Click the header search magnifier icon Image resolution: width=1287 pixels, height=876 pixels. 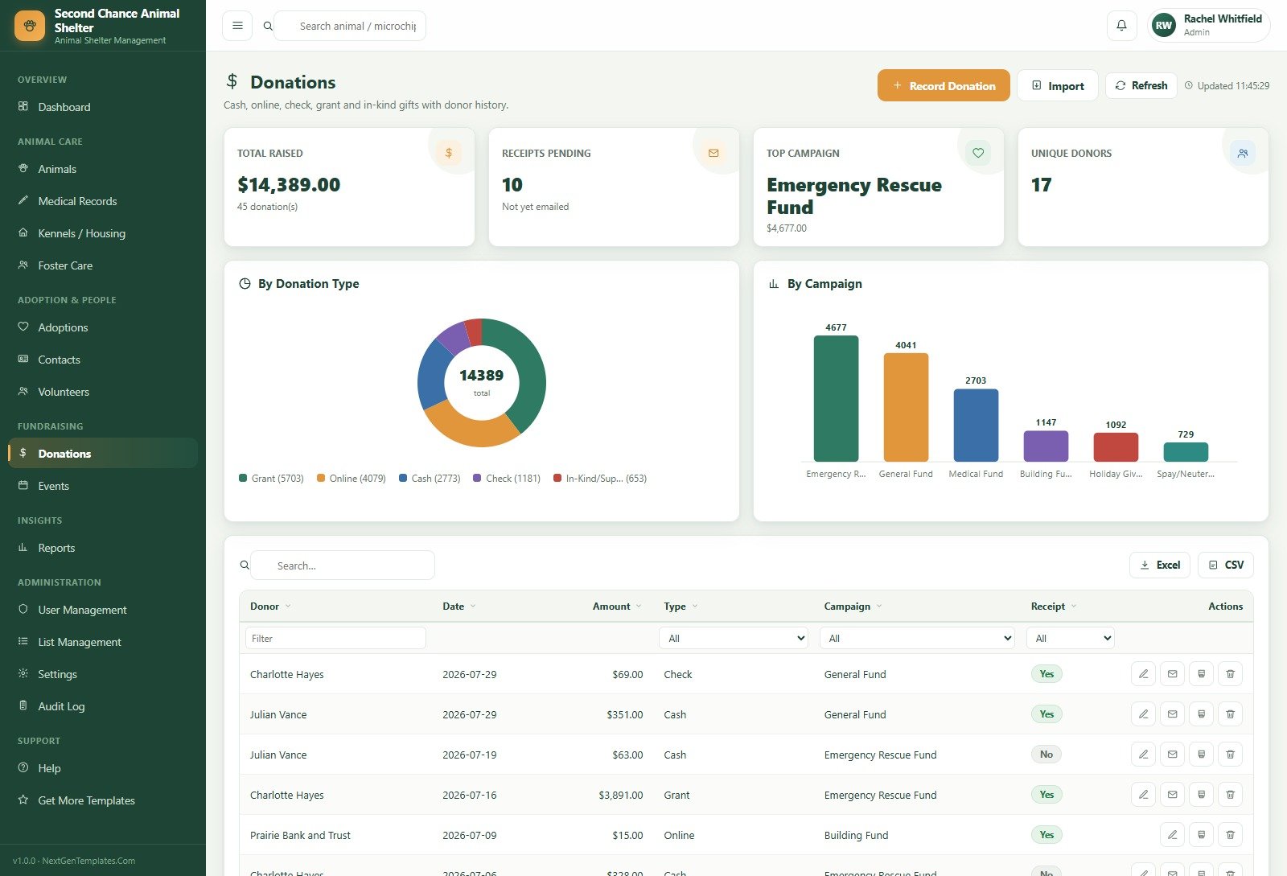pyautogui.click(x=268, y=26)
